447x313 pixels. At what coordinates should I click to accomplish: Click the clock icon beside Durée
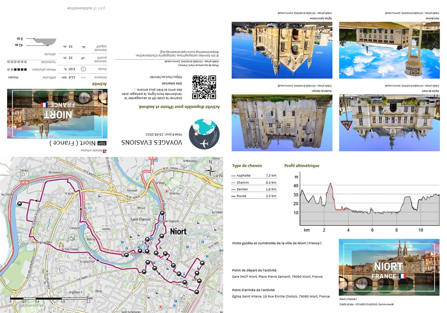point(83,69)
